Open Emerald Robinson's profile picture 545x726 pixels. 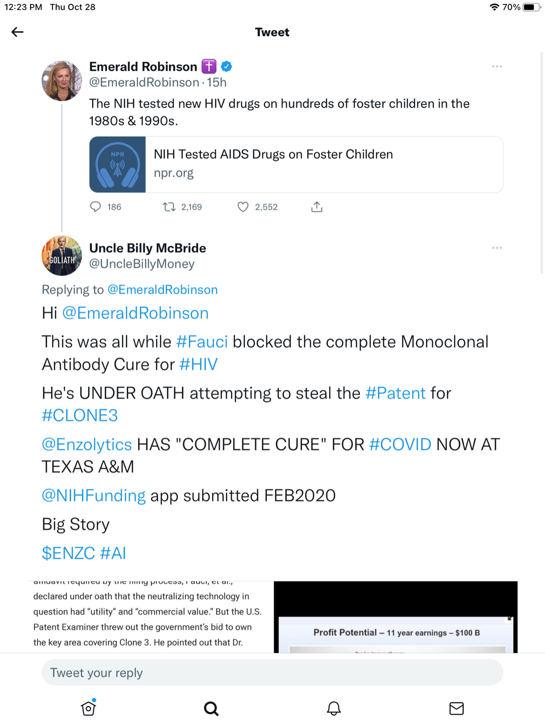pyautogui.click(x=61, y=81)
